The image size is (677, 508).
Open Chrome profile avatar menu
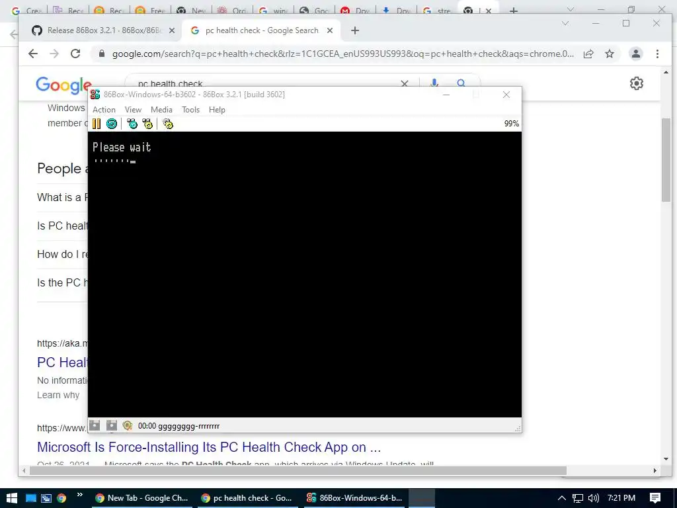636,54
